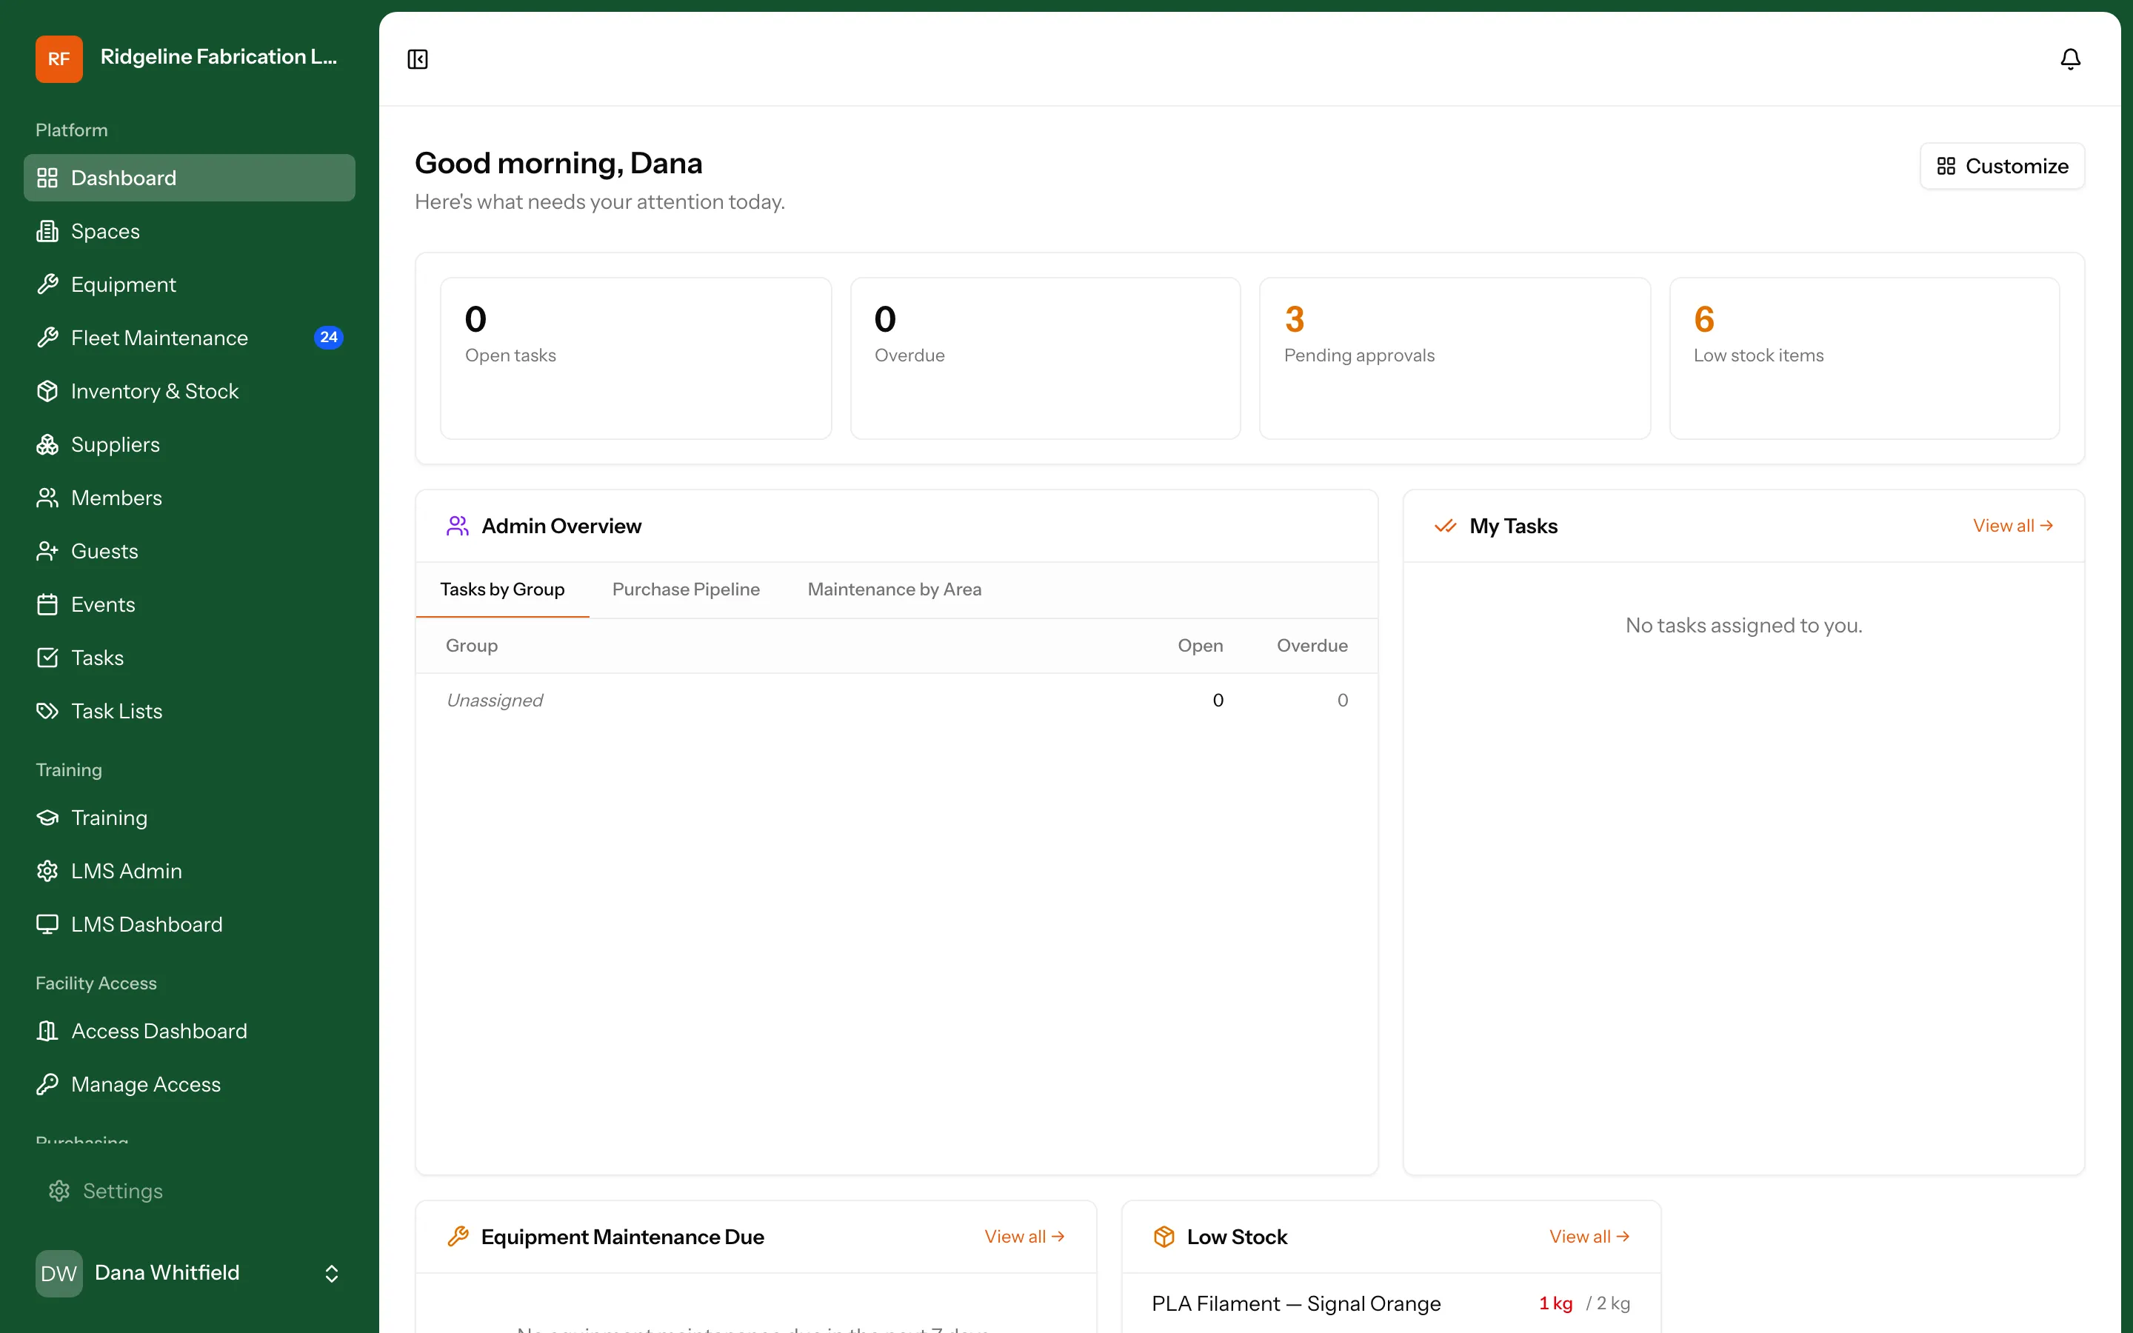Click the Equipment wrench icon
The height and width of the screenshot is (1333, 2133).
click(47, 285)
